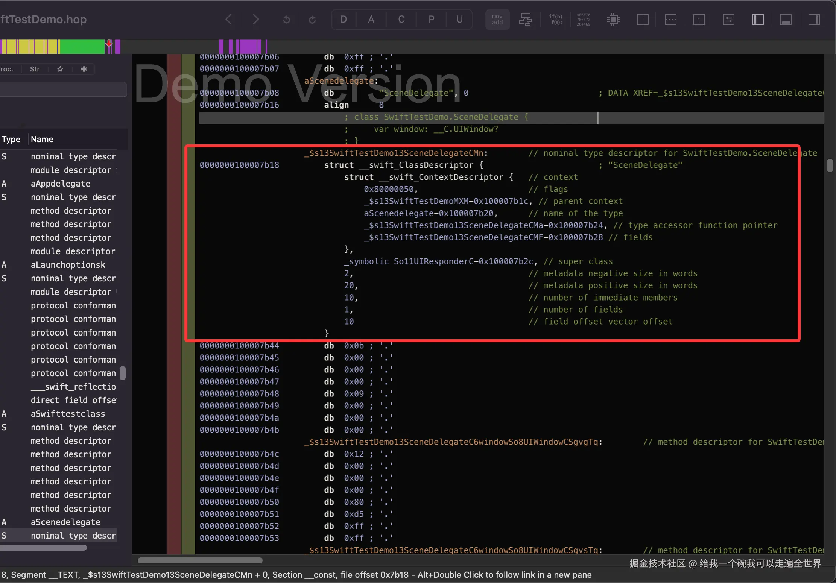This screenshot has width=836, height=583.
Task: Click the undo icon in toolbar
Action: coord(286,19)
